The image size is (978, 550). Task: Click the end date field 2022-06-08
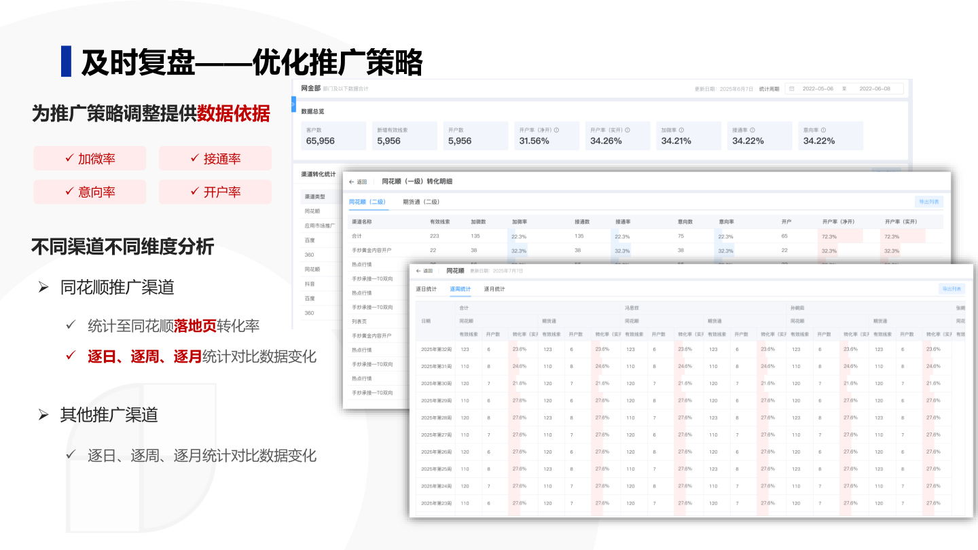pyautogui.click(x=875, y=89)
